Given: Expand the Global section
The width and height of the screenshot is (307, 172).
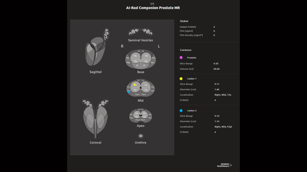Looking at the screenshot, I should click(x=184, y=21).
